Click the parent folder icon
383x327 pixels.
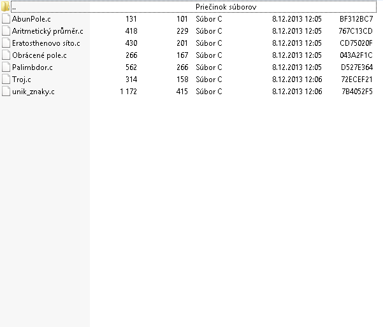[x=5, y=6]
